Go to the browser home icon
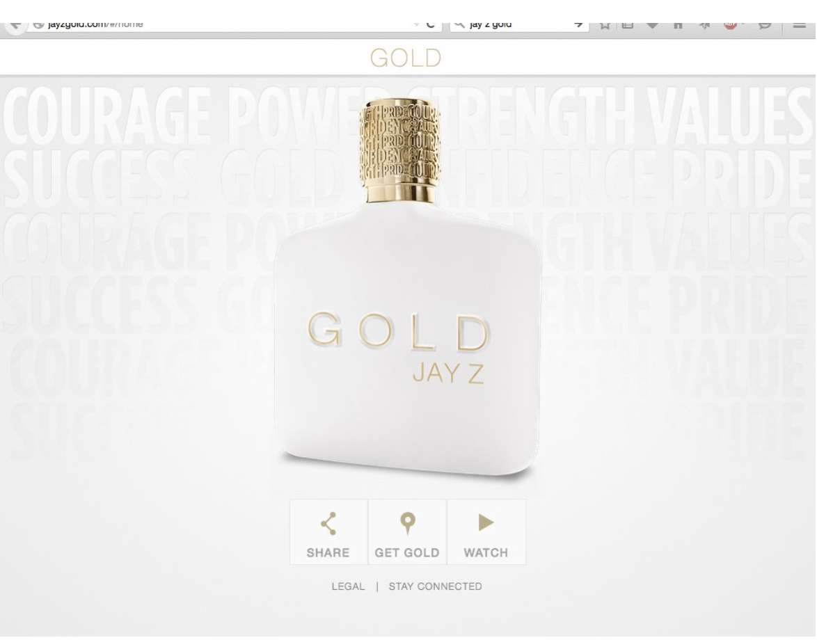Screen dimensions: 817x640 pos(678,24)
